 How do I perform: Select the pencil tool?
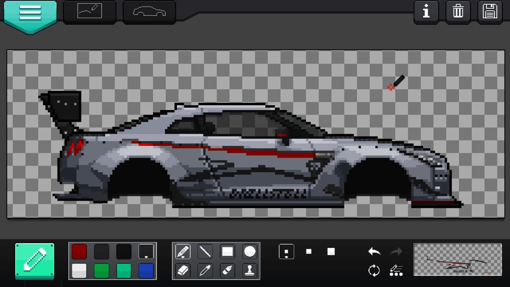tap(183, 252)
